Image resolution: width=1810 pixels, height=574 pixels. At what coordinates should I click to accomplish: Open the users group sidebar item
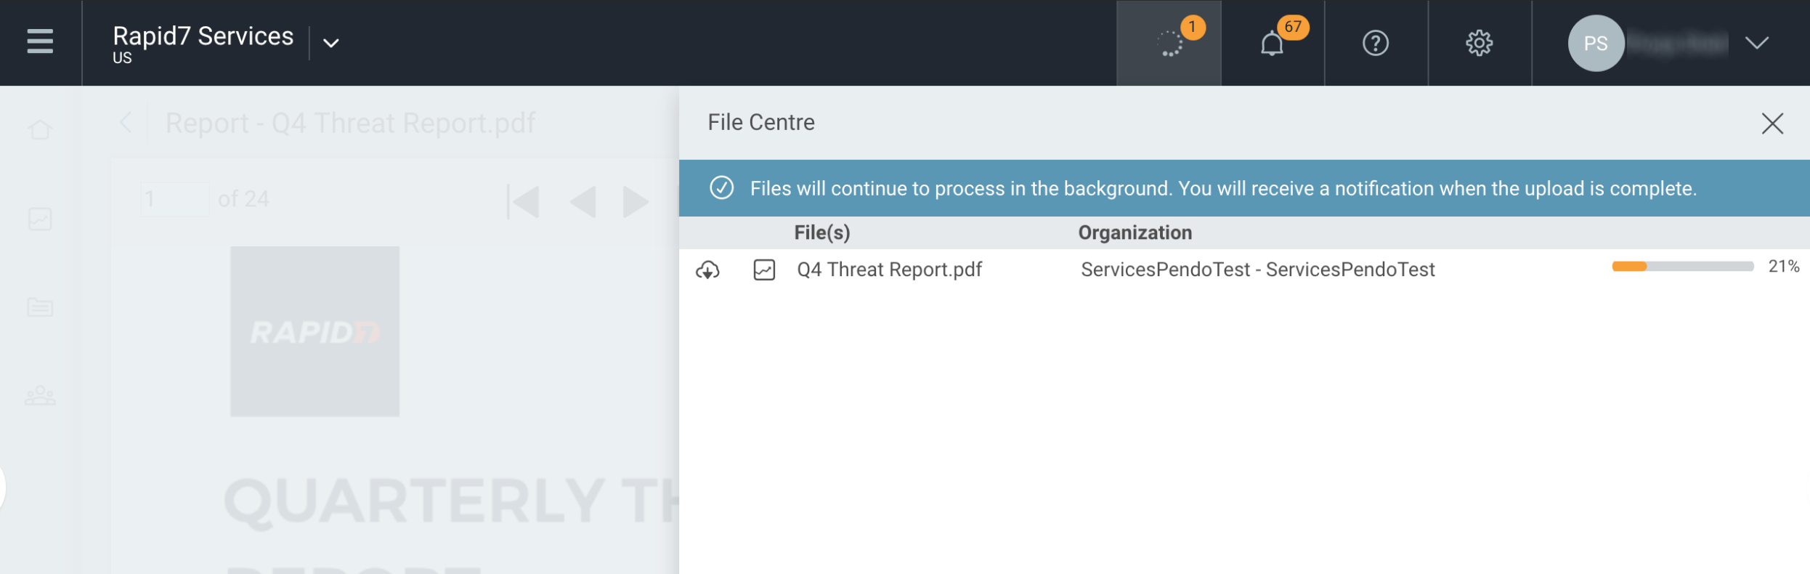40,396
